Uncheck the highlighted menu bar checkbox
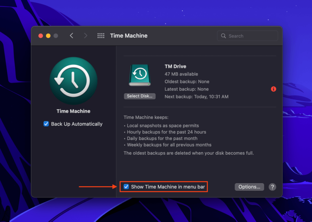Viewport: 312px width, 222px height. pyautogui.click(x=126, y=186)
